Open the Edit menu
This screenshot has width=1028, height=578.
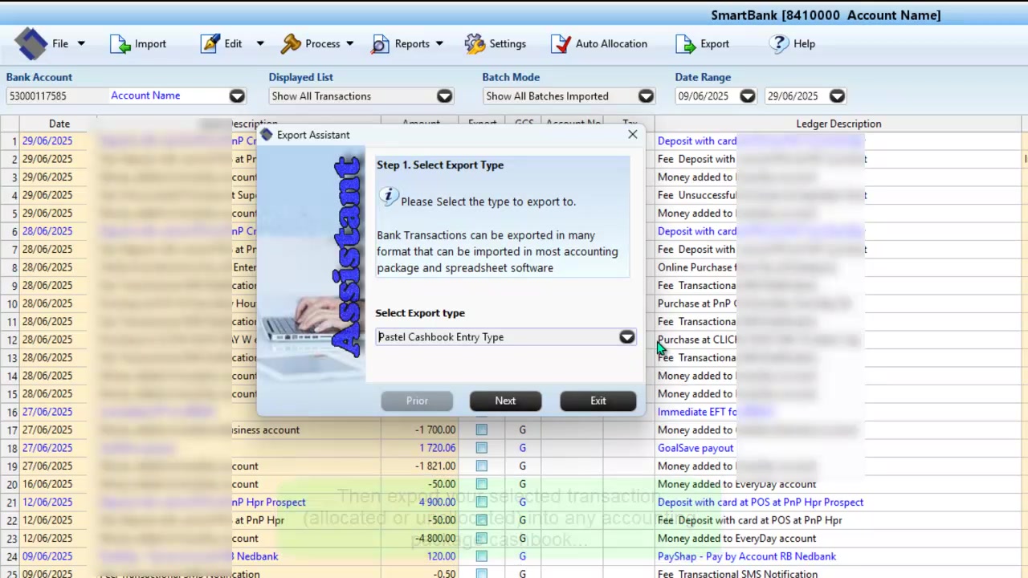pyautogui.click(x=232, y=43)
